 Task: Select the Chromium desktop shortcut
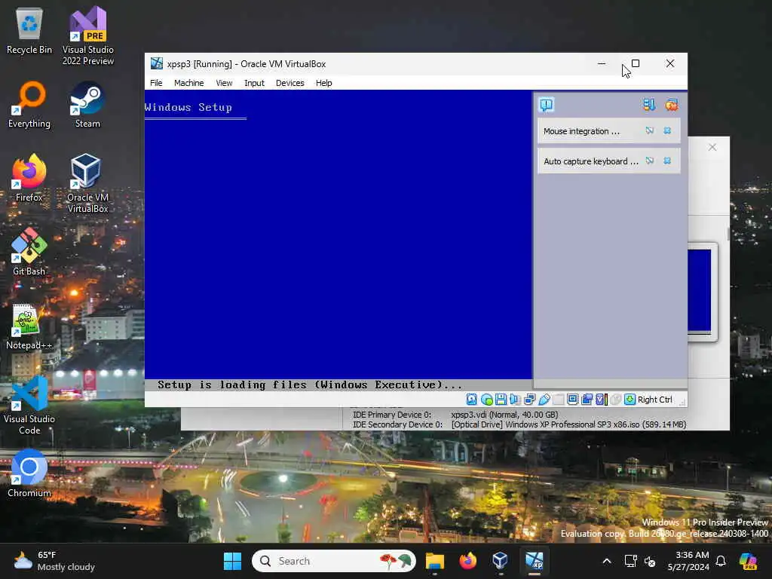29,473
